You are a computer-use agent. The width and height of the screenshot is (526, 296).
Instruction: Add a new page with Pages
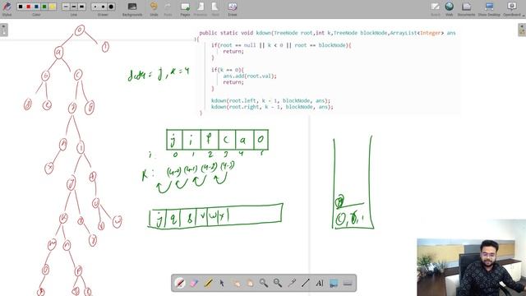(x=185, y=9)
